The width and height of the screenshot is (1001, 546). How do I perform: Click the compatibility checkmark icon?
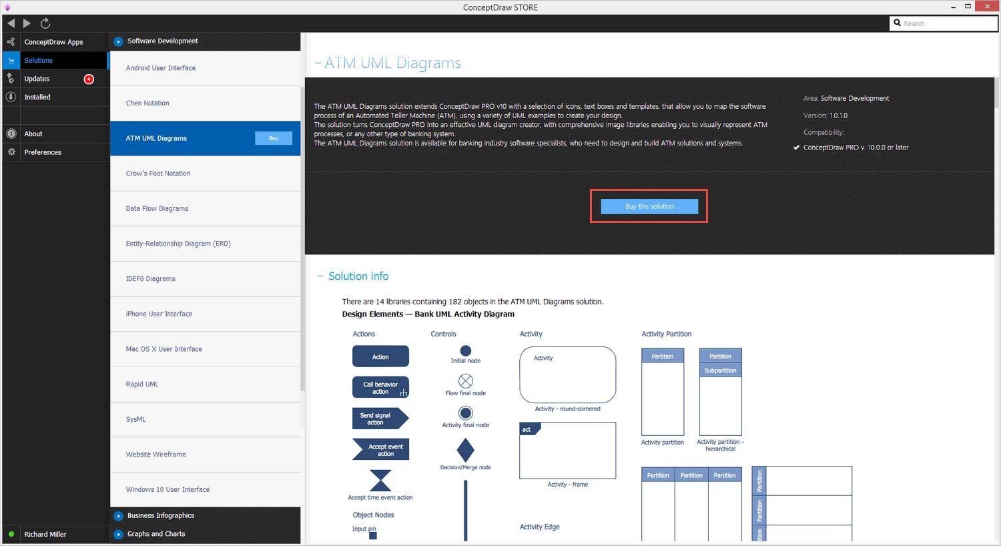(796, 148)
